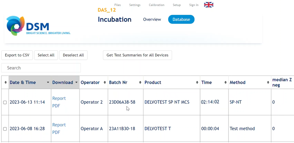Sort by the Method column arrows
Image resolution: width=294 pixels, height=143 pixels.
click(x=268, y=82)
